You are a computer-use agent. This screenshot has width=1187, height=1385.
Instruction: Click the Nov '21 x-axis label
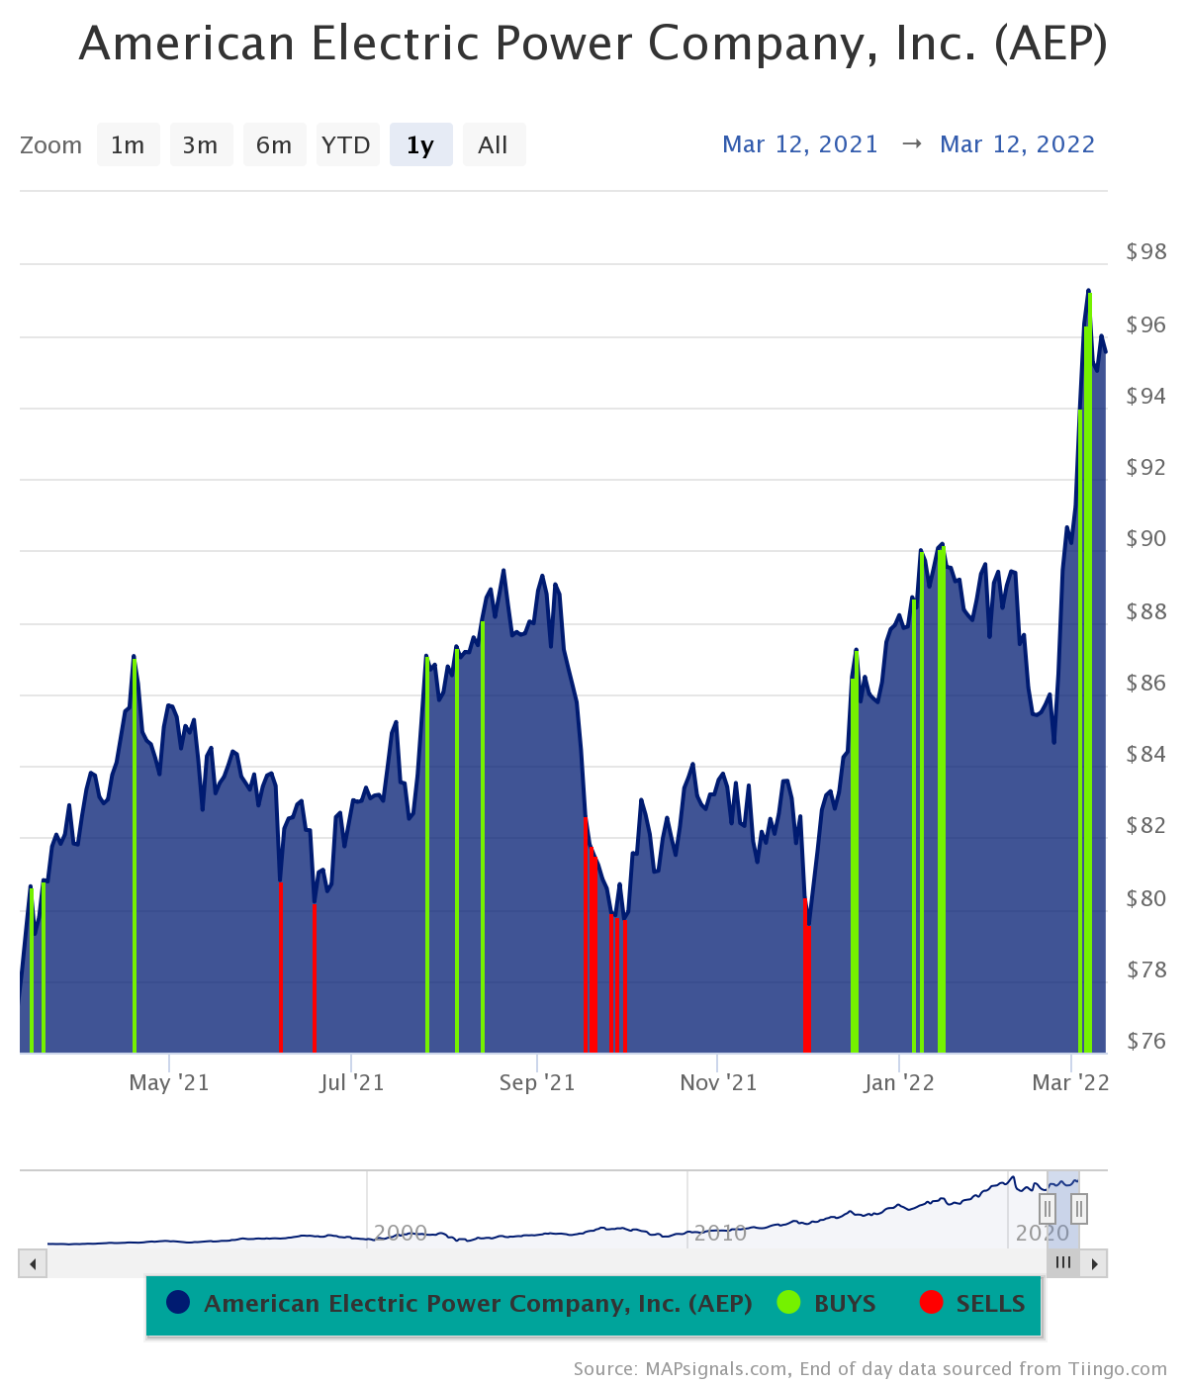718,1083
